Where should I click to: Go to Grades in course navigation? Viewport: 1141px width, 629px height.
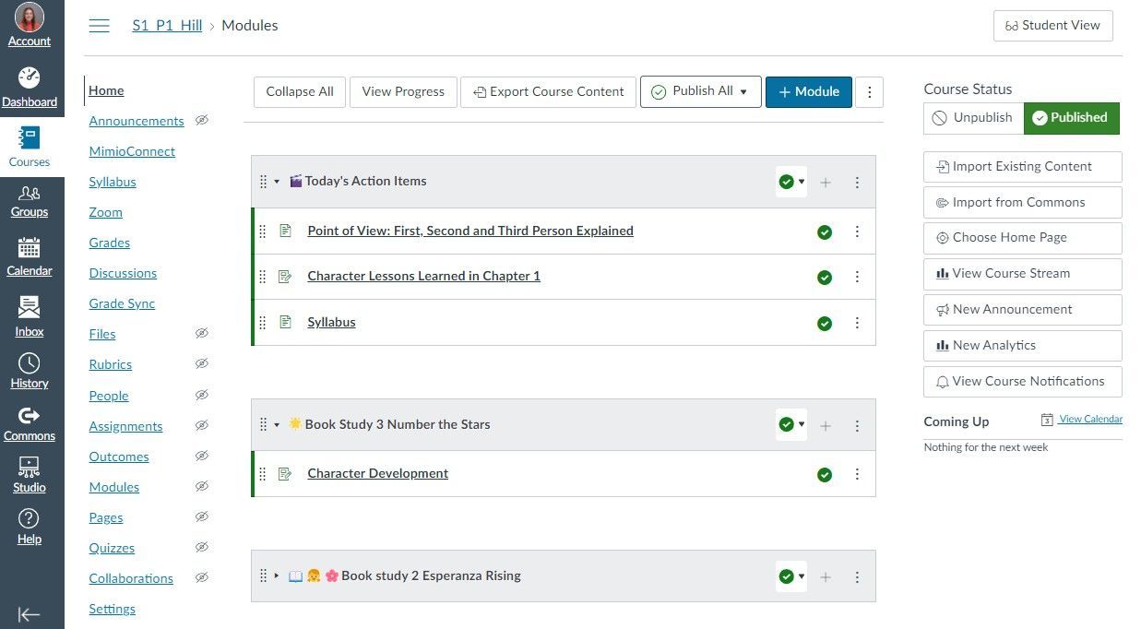tap(109, 243)
